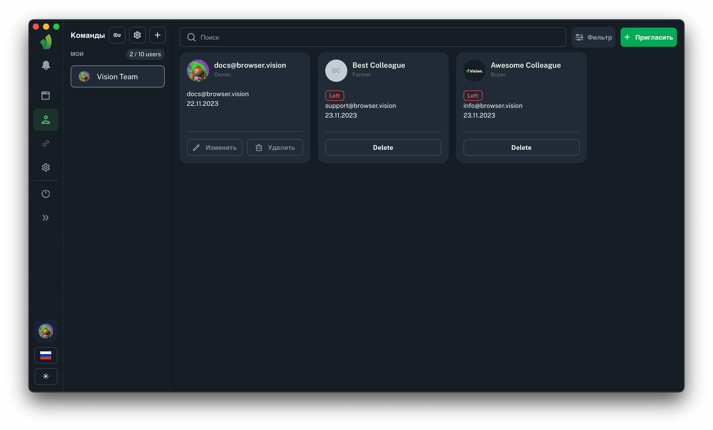Minimize the window with yellow button
The width and height of the screenshot is (713, 430).
(46, 27)
